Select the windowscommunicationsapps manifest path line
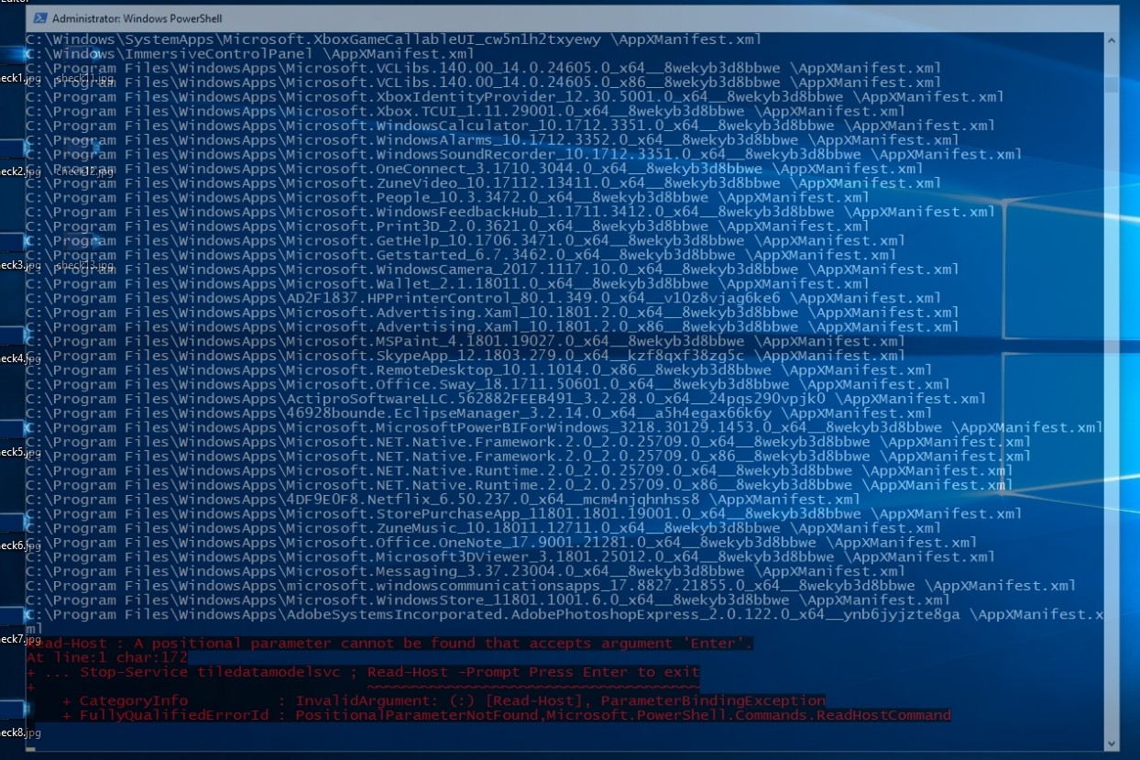Viewport: 1140px width, 760px height. (x=550, y=585)
